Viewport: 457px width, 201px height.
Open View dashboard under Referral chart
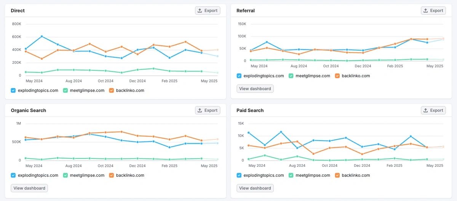click(x=255, y=89)
